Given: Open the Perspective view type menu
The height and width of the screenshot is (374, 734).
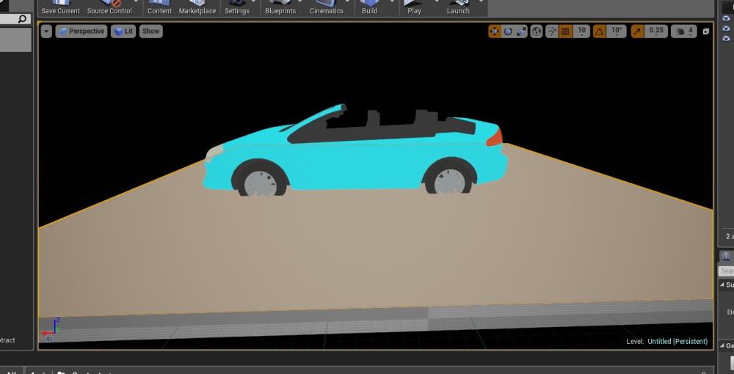Looking at the screenshot, I should [81, 32].
